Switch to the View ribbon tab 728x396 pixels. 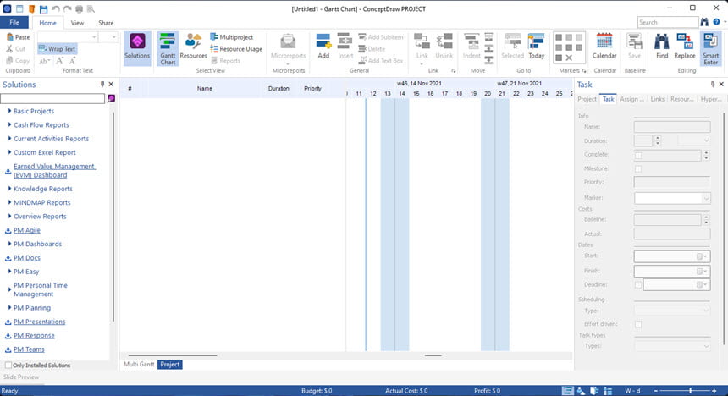point(77,23)
